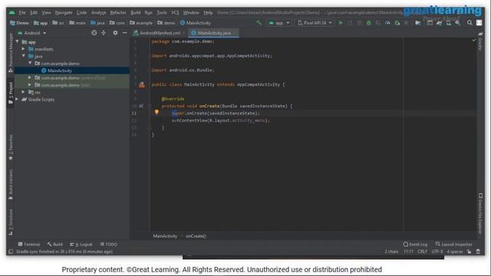The image size is (491, 276).
Task: Toggle Device File Explorer side tab
Action: [x=480, y=214]
